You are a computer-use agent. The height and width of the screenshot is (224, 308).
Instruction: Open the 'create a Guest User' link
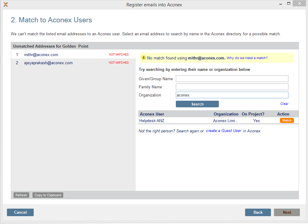coord(223,131)
